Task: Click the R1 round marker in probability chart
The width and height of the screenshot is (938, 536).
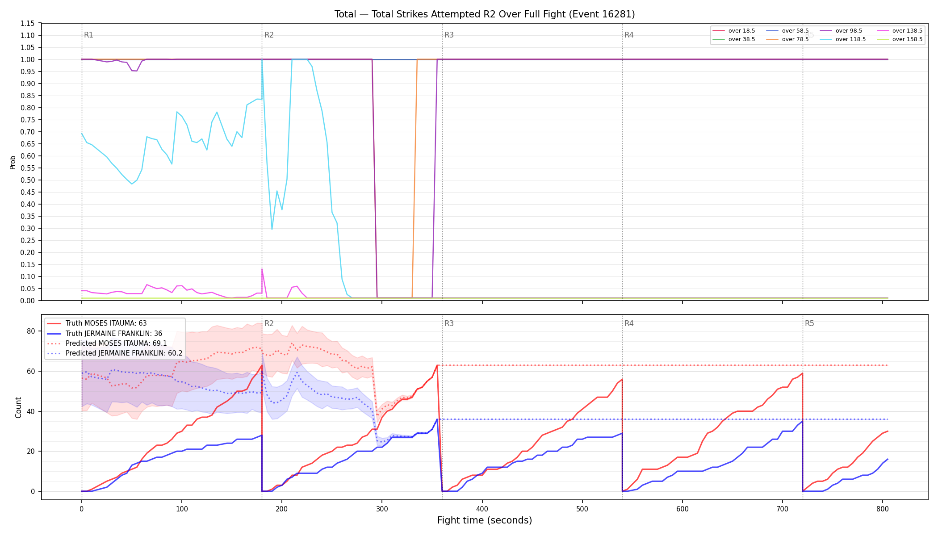Action: (88, 35)
